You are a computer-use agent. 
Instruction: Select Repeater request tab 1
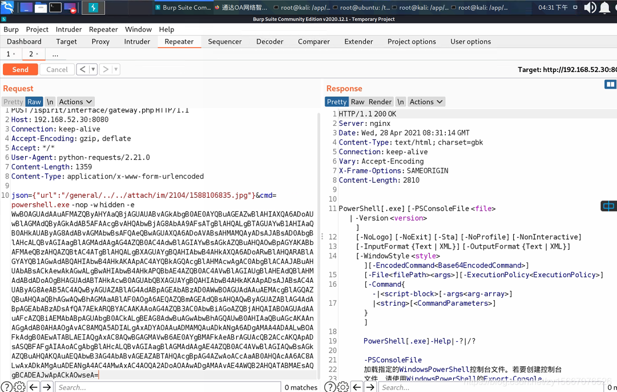point(8,54)
